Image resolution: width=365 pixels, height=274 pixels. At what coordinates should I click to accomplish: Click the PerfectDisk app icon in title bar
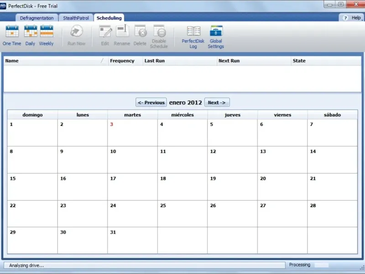click(x=3, y=6)
